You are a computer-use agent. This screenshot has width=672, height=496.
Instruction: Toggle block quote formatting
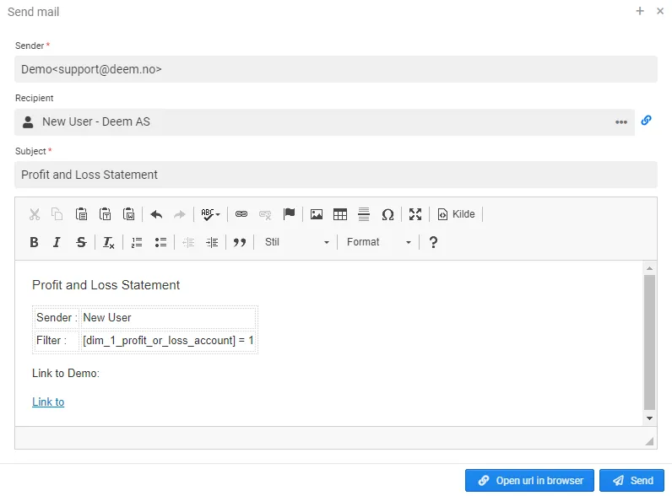click(240, 242)
